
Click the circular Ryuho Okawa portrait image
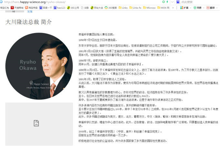pyautogui.click(x=39, y=66)
